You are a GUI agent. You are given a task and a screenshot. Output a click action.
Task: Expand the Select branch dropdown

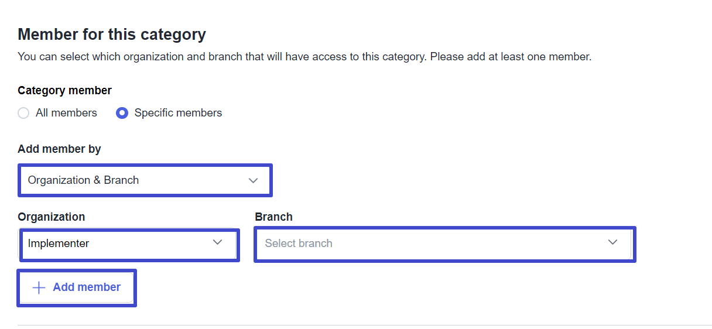pos(444,244)
